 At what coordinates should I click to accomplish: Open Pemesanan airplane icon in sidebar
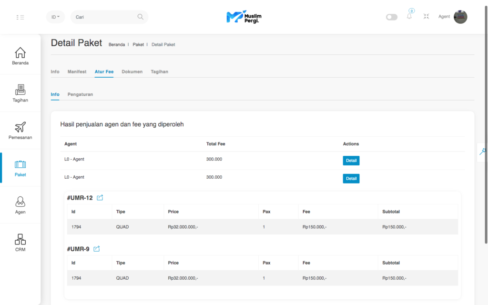(20, 130)
